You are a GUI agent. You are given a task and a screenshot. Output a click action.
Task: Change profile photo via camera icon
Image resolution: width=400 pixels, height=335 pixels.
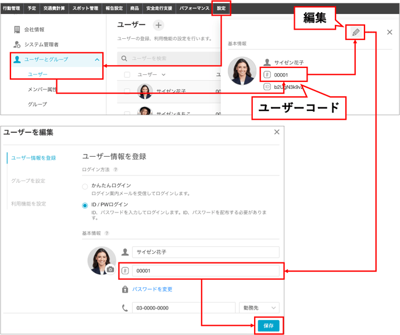coord(110,269)
